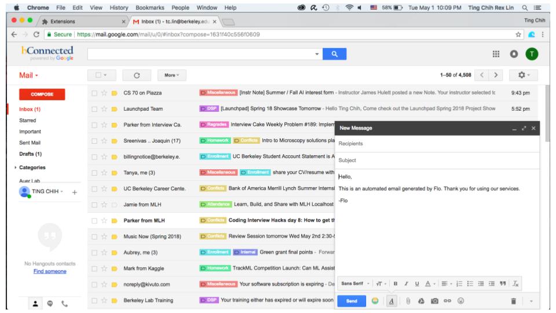Insert link with the chain icon

448,301
